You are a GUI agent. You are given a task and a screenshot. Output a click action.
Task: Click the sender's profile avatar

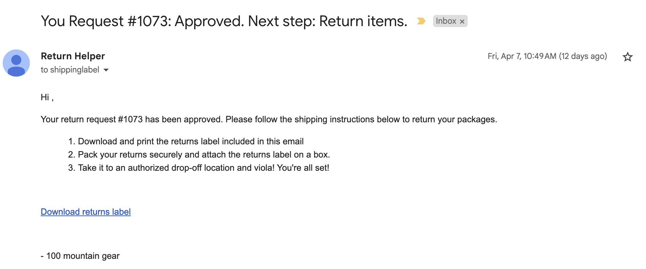pos(16,63)
